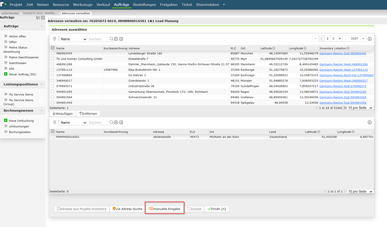Click the plus-circle add icon in lower search bar
The width and height of the screenshot is (387, 227).
point(116,122)
